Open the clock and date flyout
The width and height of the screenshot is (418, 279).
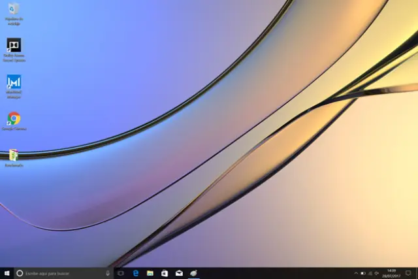pyautogui.click(x=392, y=273)
